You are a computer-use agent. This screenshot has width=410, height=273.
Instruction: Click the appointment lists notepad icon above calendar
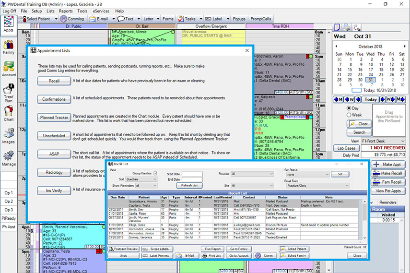tap(337, 27)
